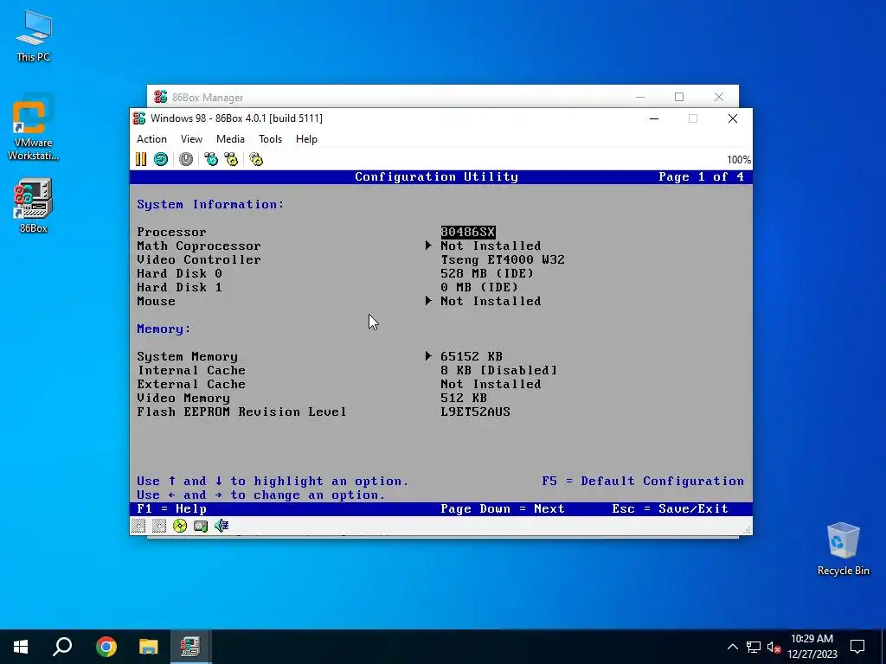Open the Media menu

point(230,139)
